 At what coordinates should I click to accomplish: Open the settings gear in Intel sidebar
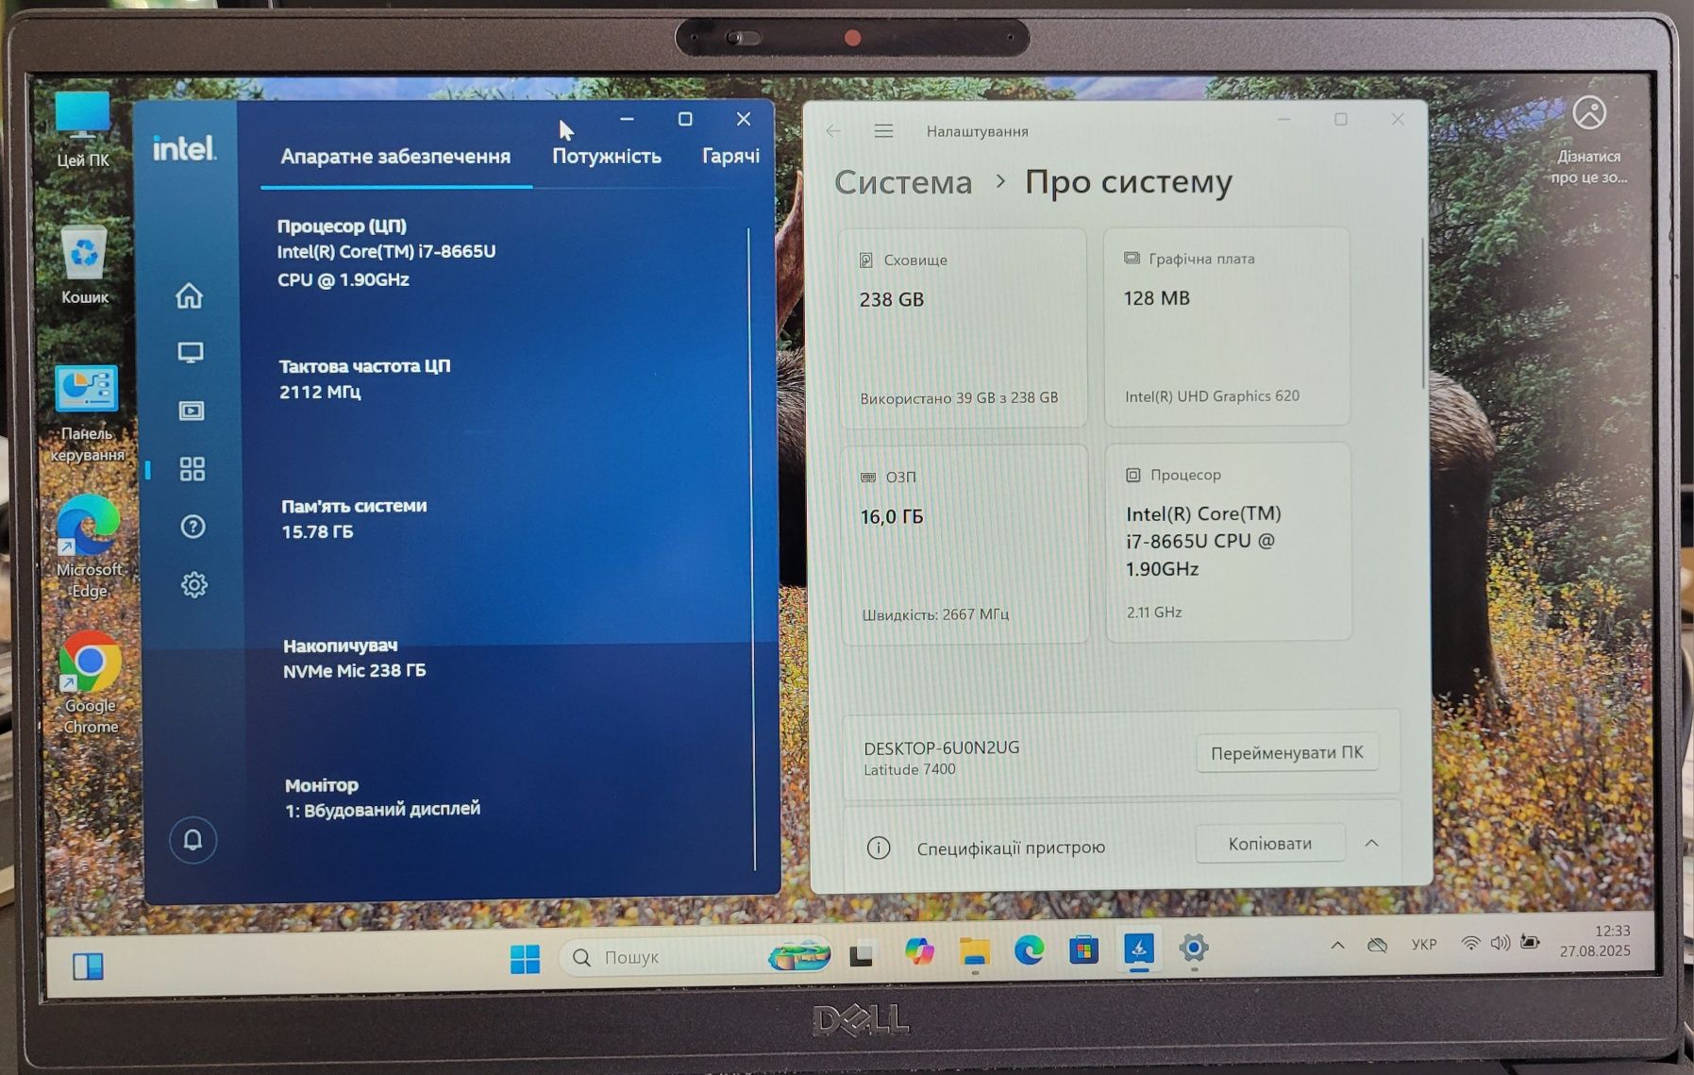coord(194,585)
